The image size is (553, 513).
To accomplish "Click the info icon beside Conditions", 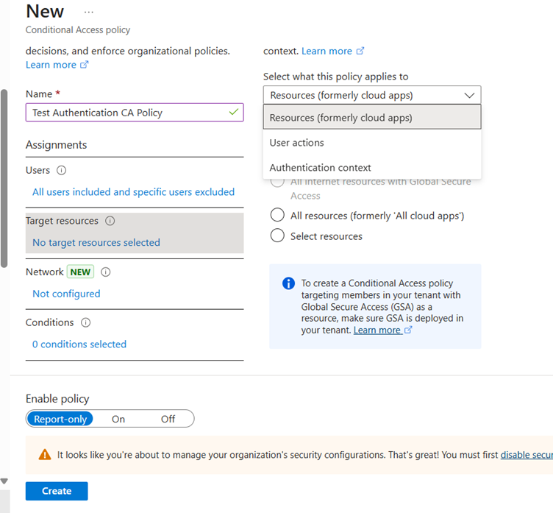I will click(x=86, y=322).
